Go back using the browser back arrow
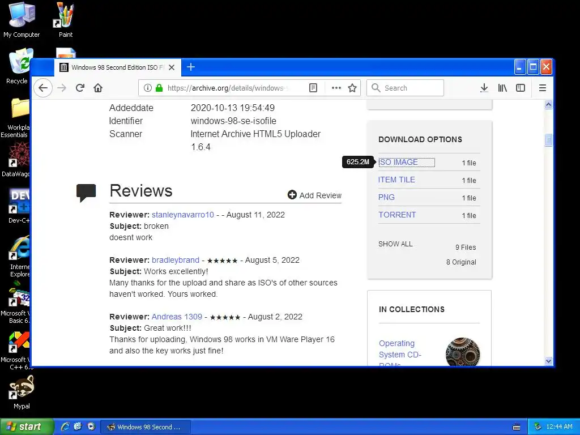The height and width of the screenshot is (435, 580). [43, 88]
